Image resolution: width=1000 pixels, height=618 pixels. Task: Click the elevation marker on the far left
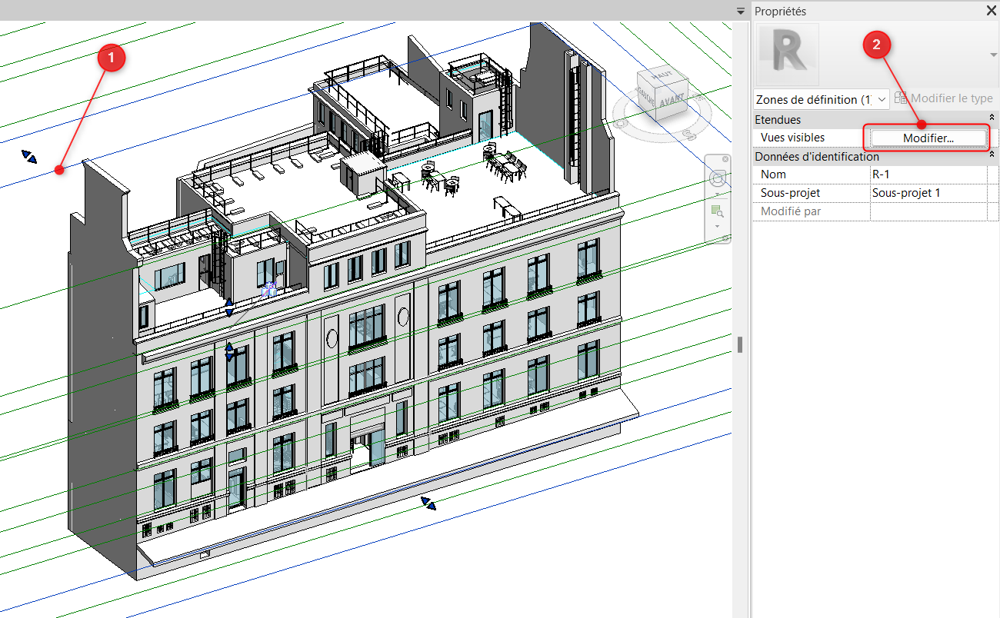pos(28,157)
